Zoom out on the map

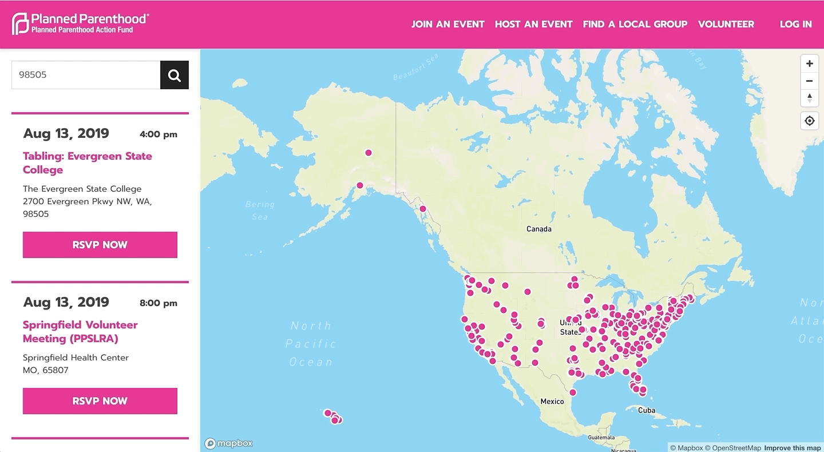(809, 81)
